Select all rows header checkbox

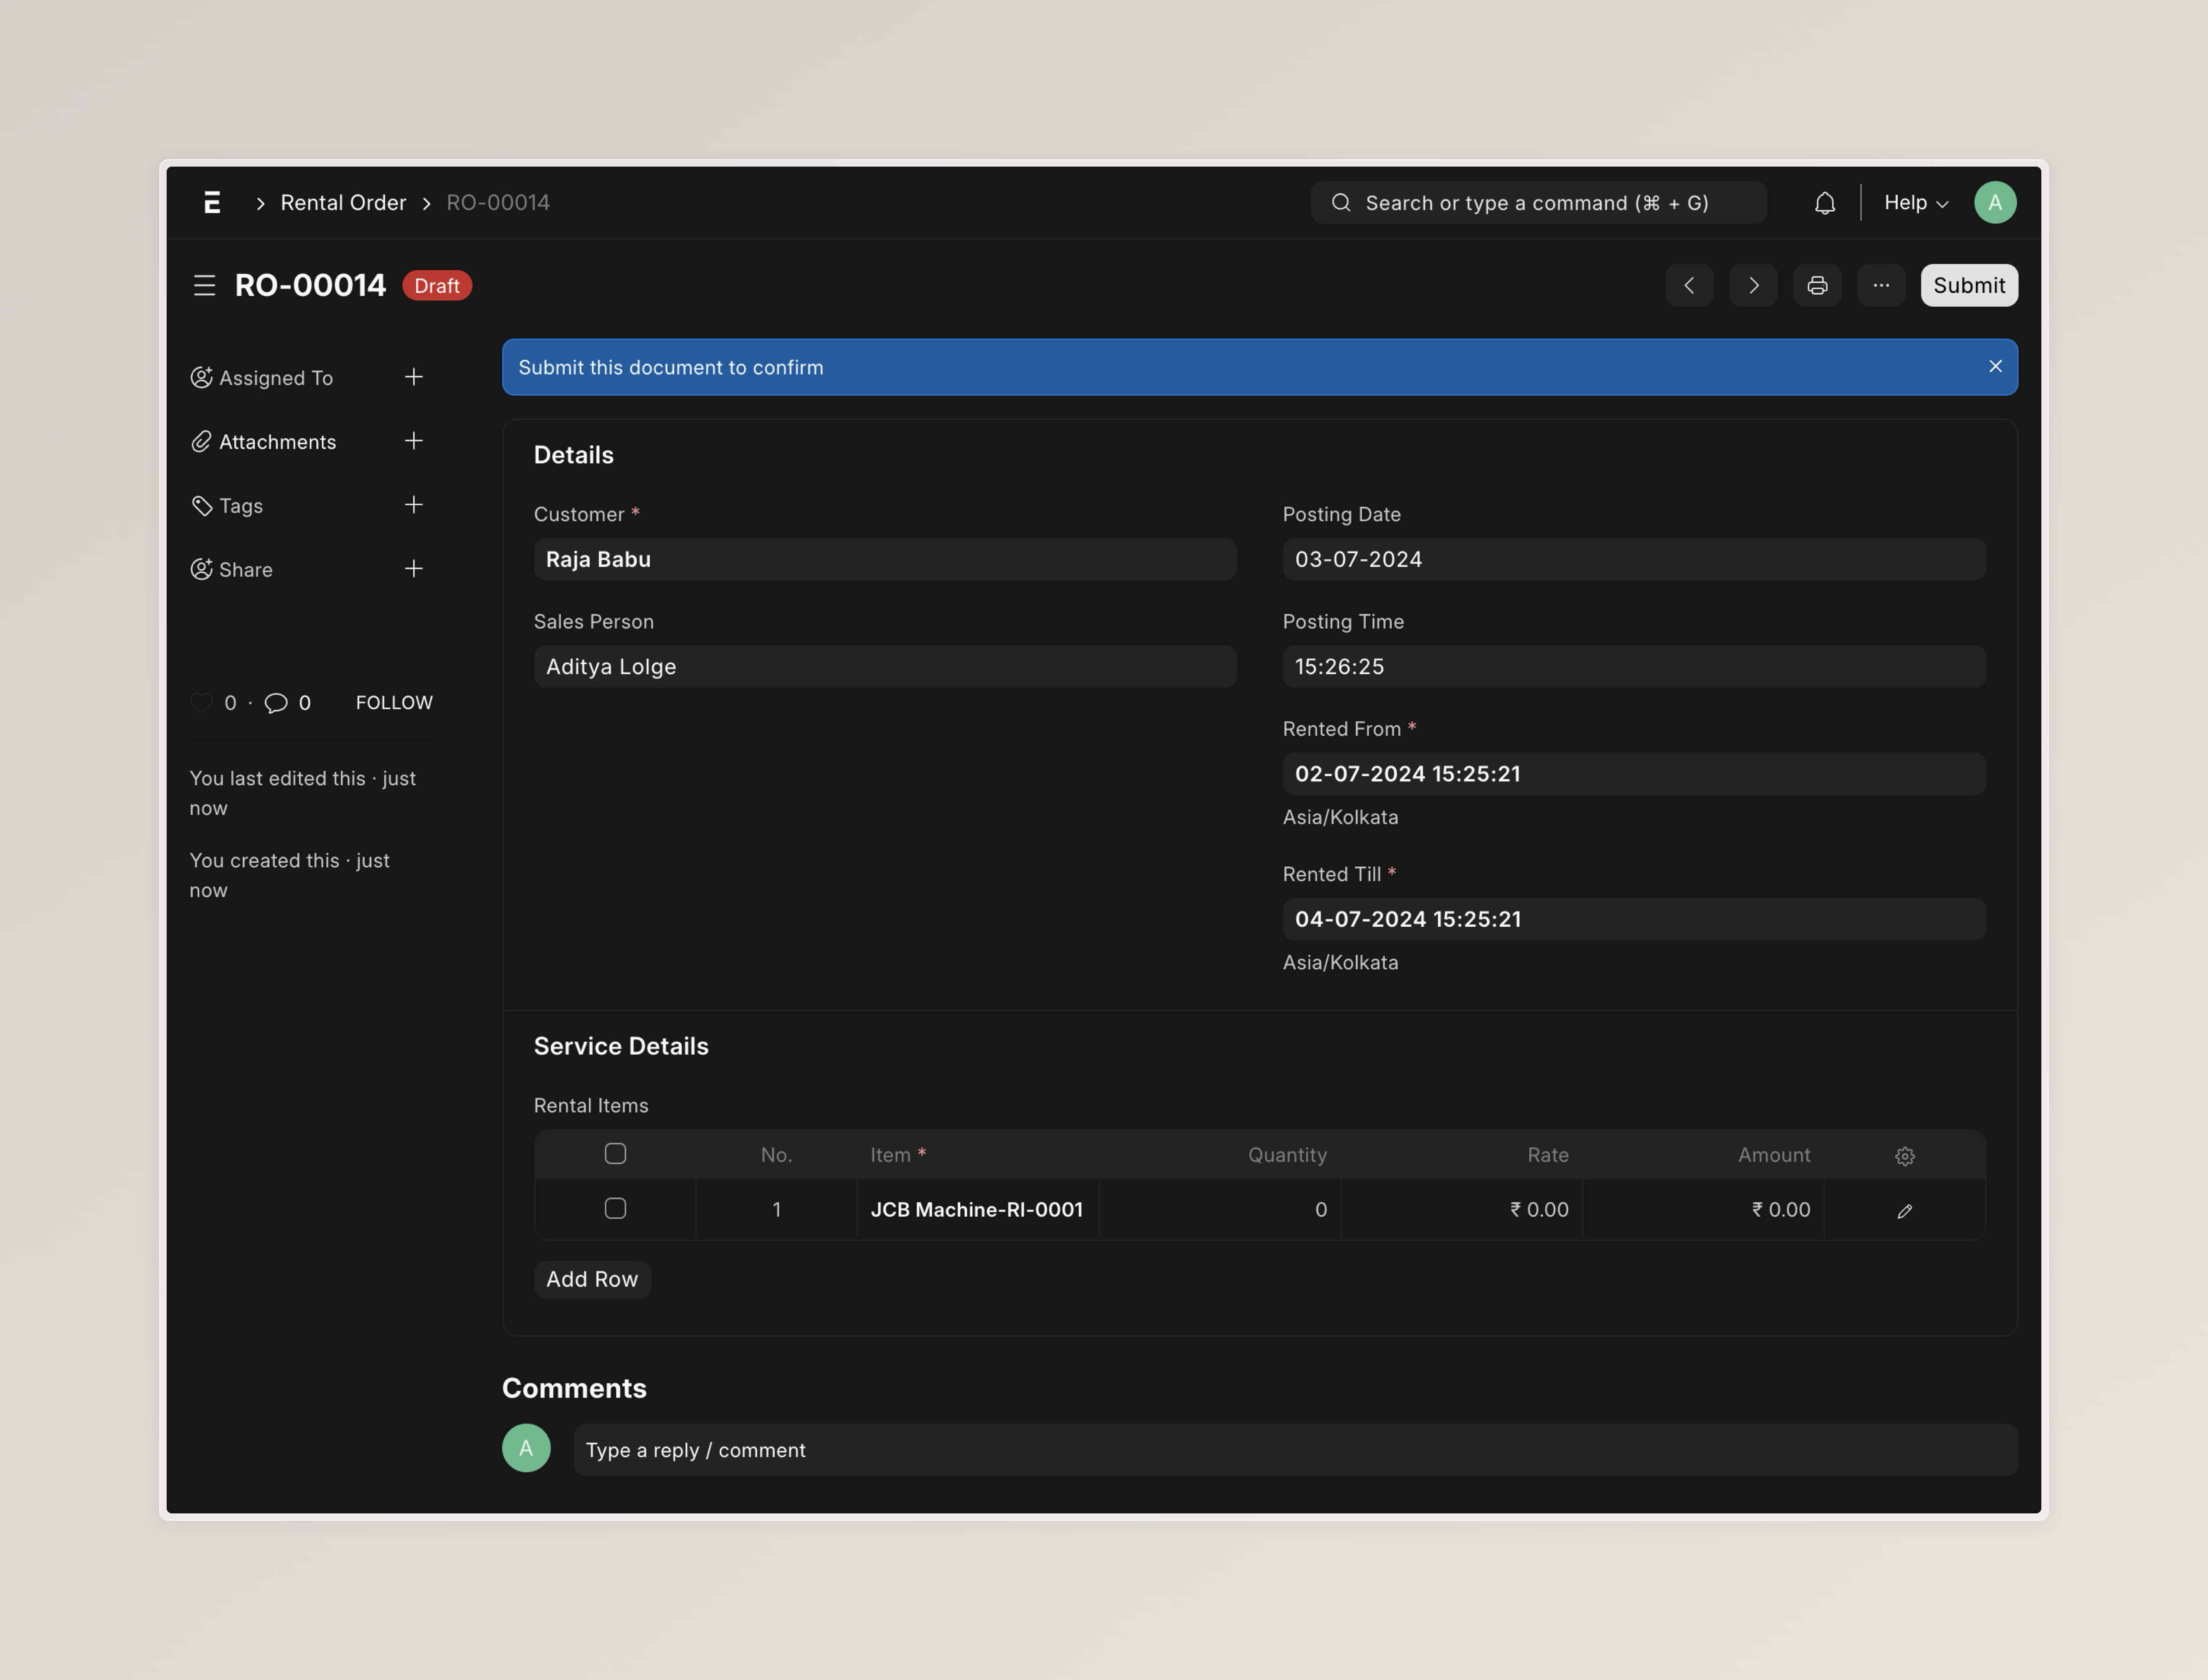point(615,1154)
